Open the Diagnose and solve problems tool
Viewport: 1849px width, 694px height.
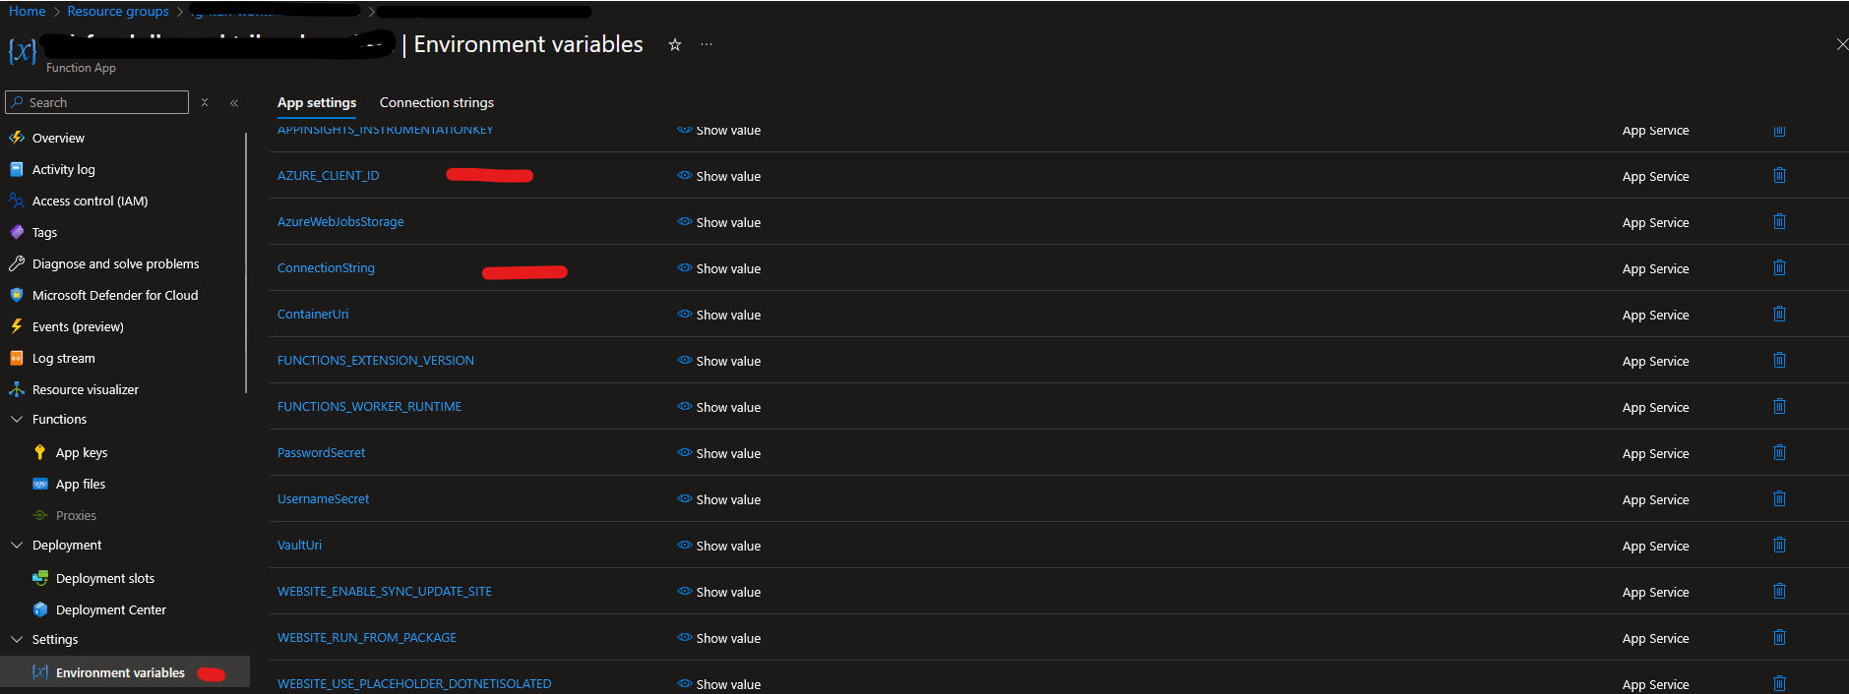tap(115, 263)
